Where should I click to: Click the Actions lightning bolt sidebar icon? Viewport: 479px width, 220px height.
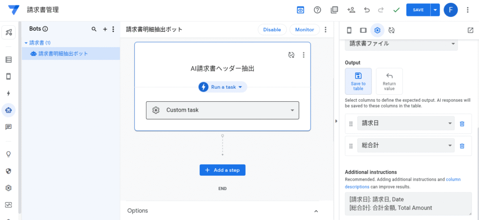(x=8, y=93)
